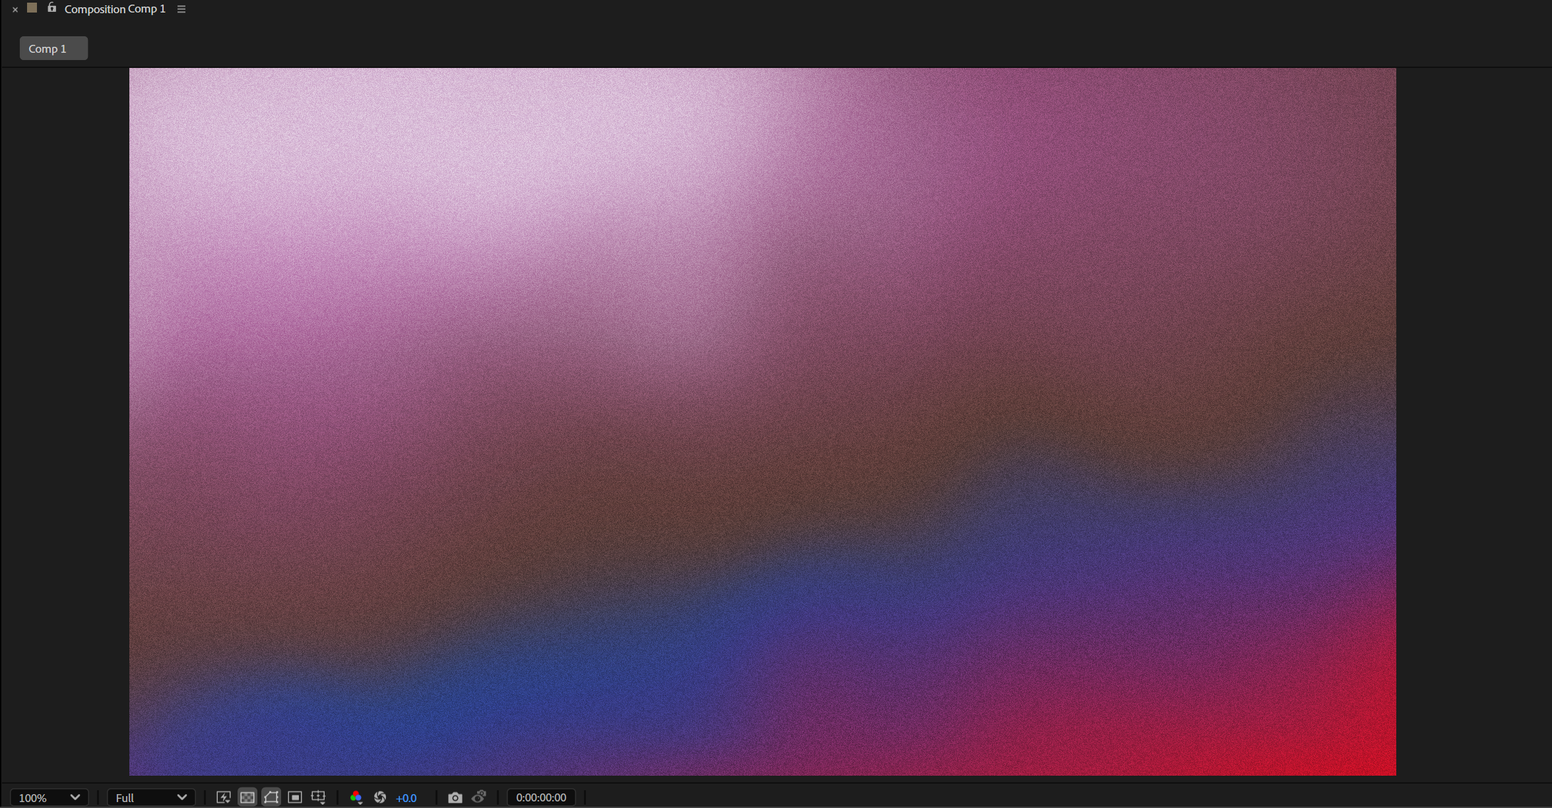Toggle the viewer lock icon
This screenshot has height=808, width=1552.
tap(51, 8)
